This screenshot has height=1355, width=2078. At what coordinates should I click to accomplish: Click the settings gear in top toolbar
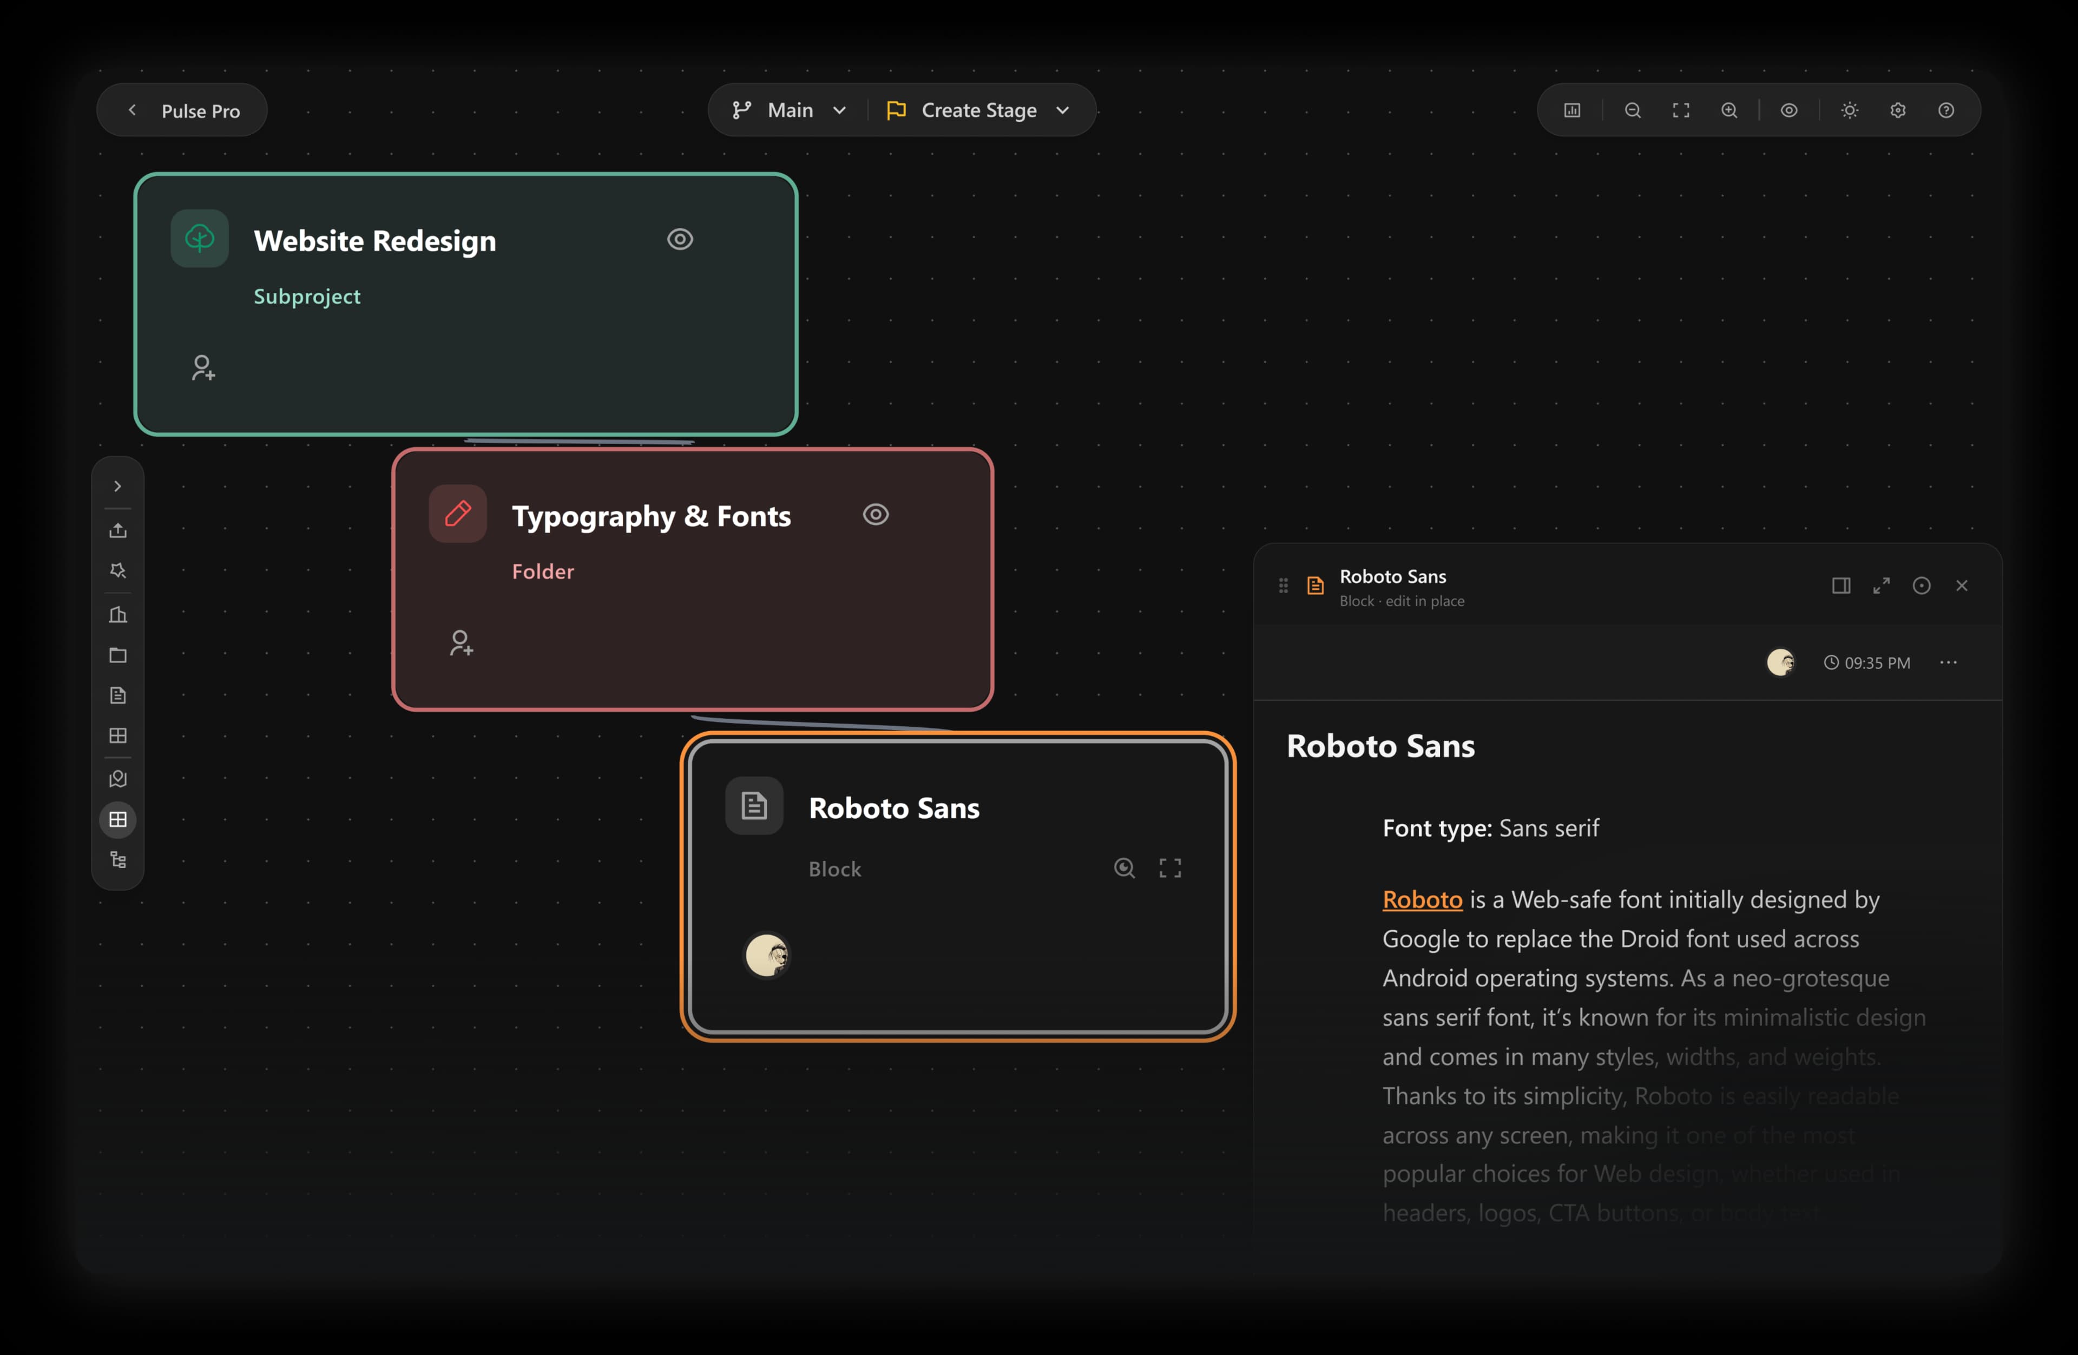pos(1897,110)
